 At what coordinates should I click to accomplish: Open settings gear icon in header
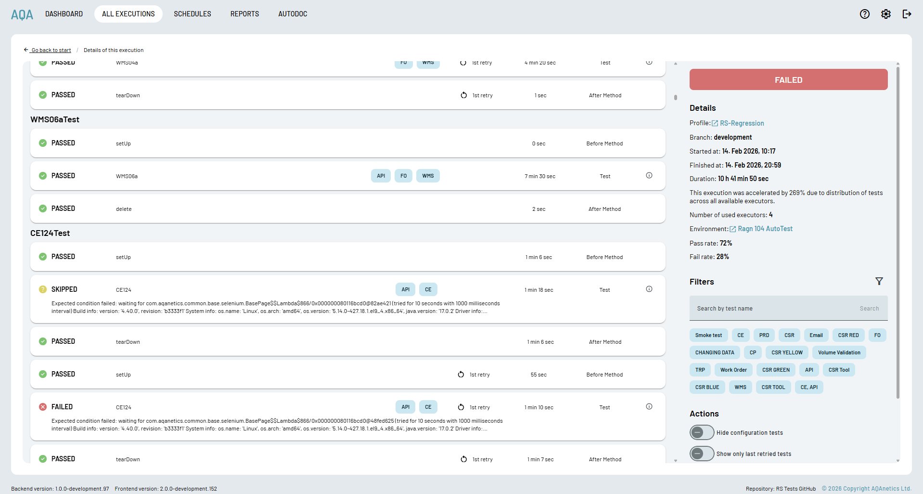pos(885,14)
